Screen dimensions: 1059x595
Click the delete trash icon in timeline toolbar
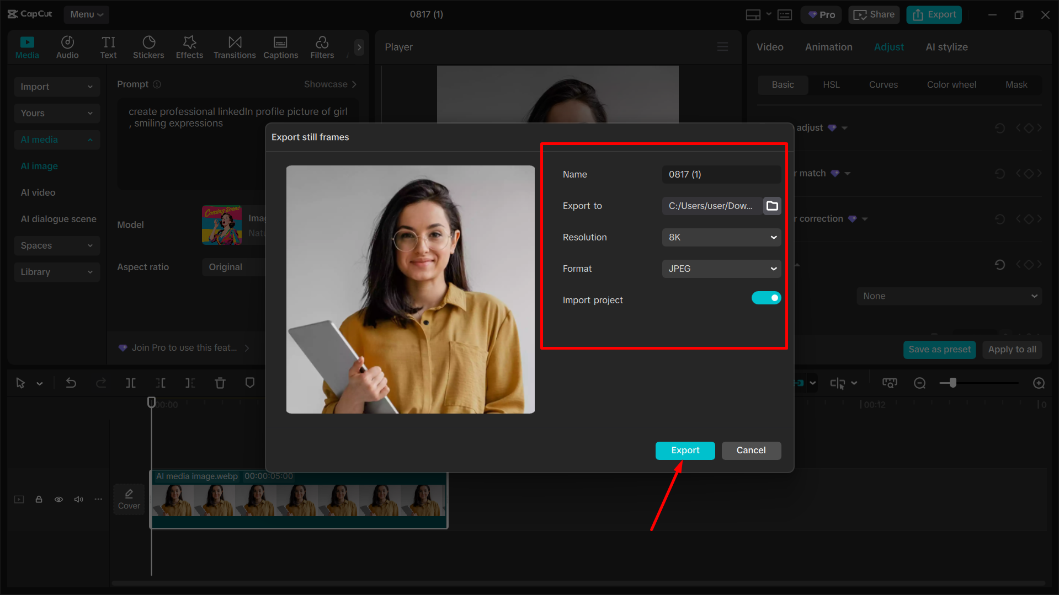tap(220, 383)
